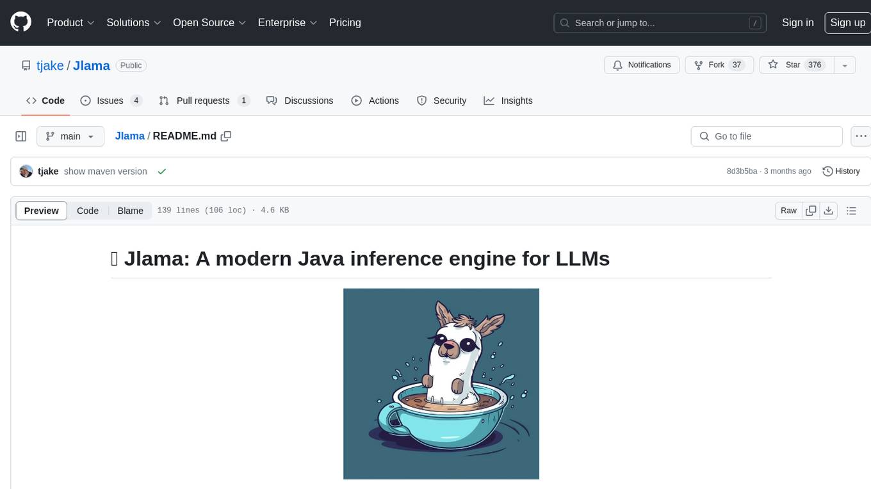This screenshot has width=871, height=489.
Task: Copy the file path icon
Action: (x=226, y=136)
